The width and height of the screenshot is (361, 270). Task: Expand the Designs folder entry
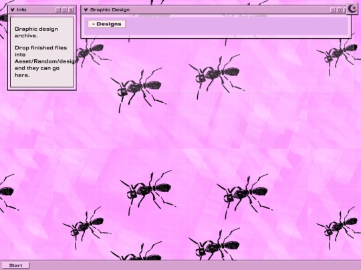coord(106,24)
